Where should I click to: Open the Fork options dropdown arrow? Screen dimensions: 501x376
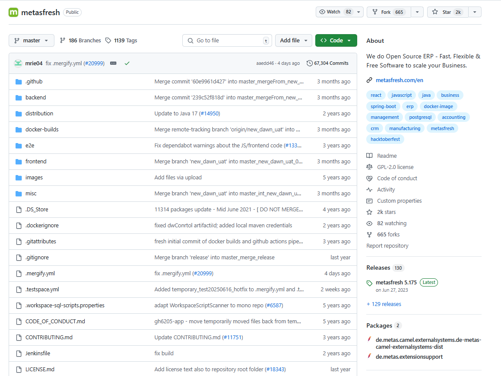[417, 12]
